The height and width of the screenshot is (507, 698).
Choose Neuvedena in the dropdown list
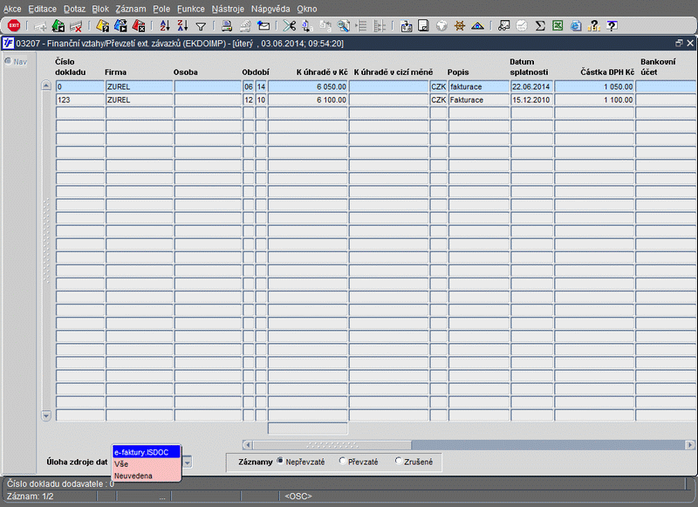click(146, 476)
